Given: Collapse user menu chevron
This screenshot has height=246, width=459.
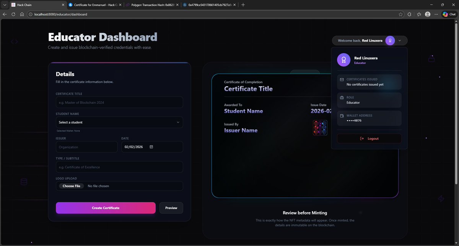Looking at the screenshot, I should [400, 40].
